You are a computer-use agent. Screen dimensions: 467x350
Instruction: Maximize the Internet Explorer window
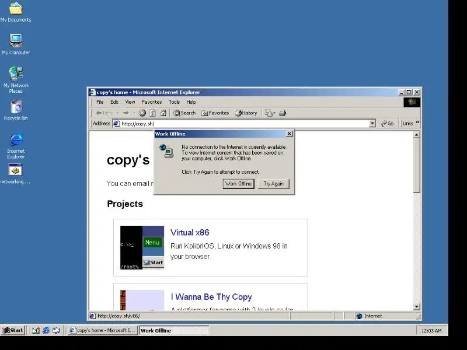[x=409, y=92]
